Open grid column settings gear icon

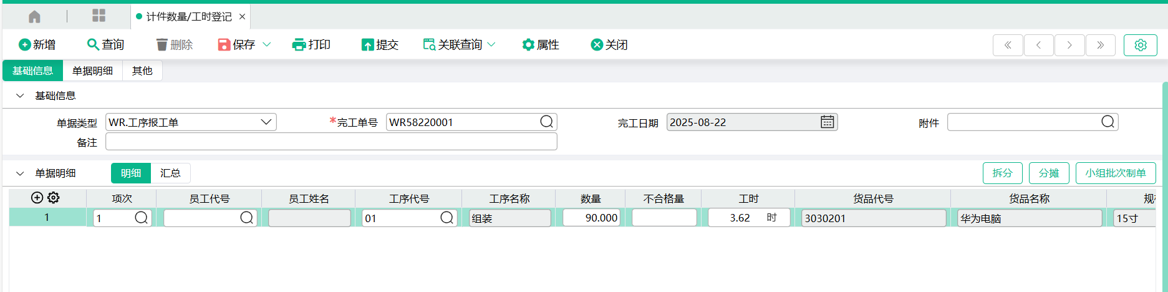click(x=54, y=198)
